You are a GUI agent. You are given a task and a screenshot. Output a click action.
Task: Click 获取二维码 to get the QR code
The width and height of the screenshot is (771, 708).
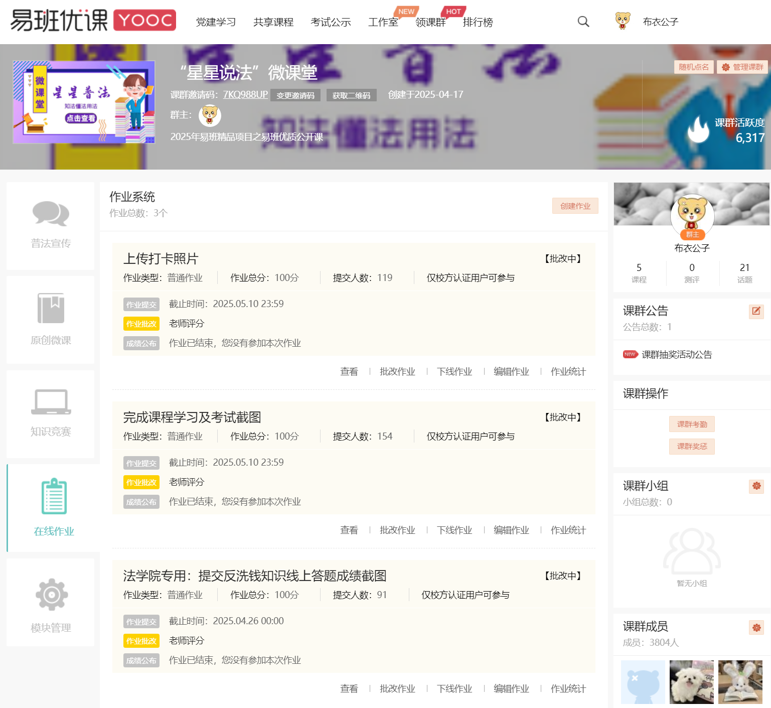[x=351, y=95]
